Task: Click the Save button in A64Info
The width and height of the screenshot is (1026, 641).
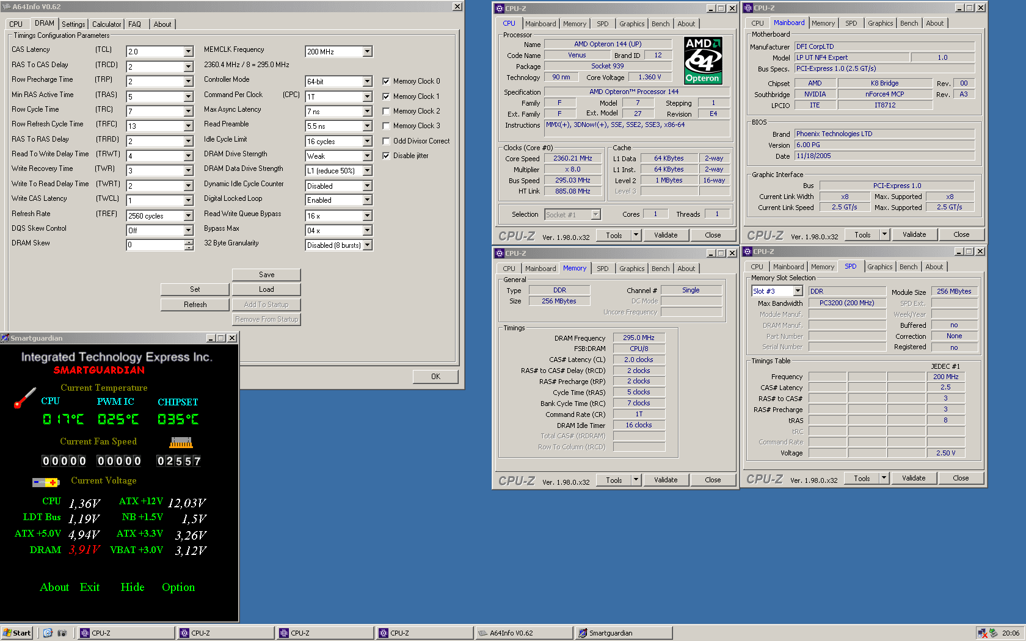Action: 266,275
